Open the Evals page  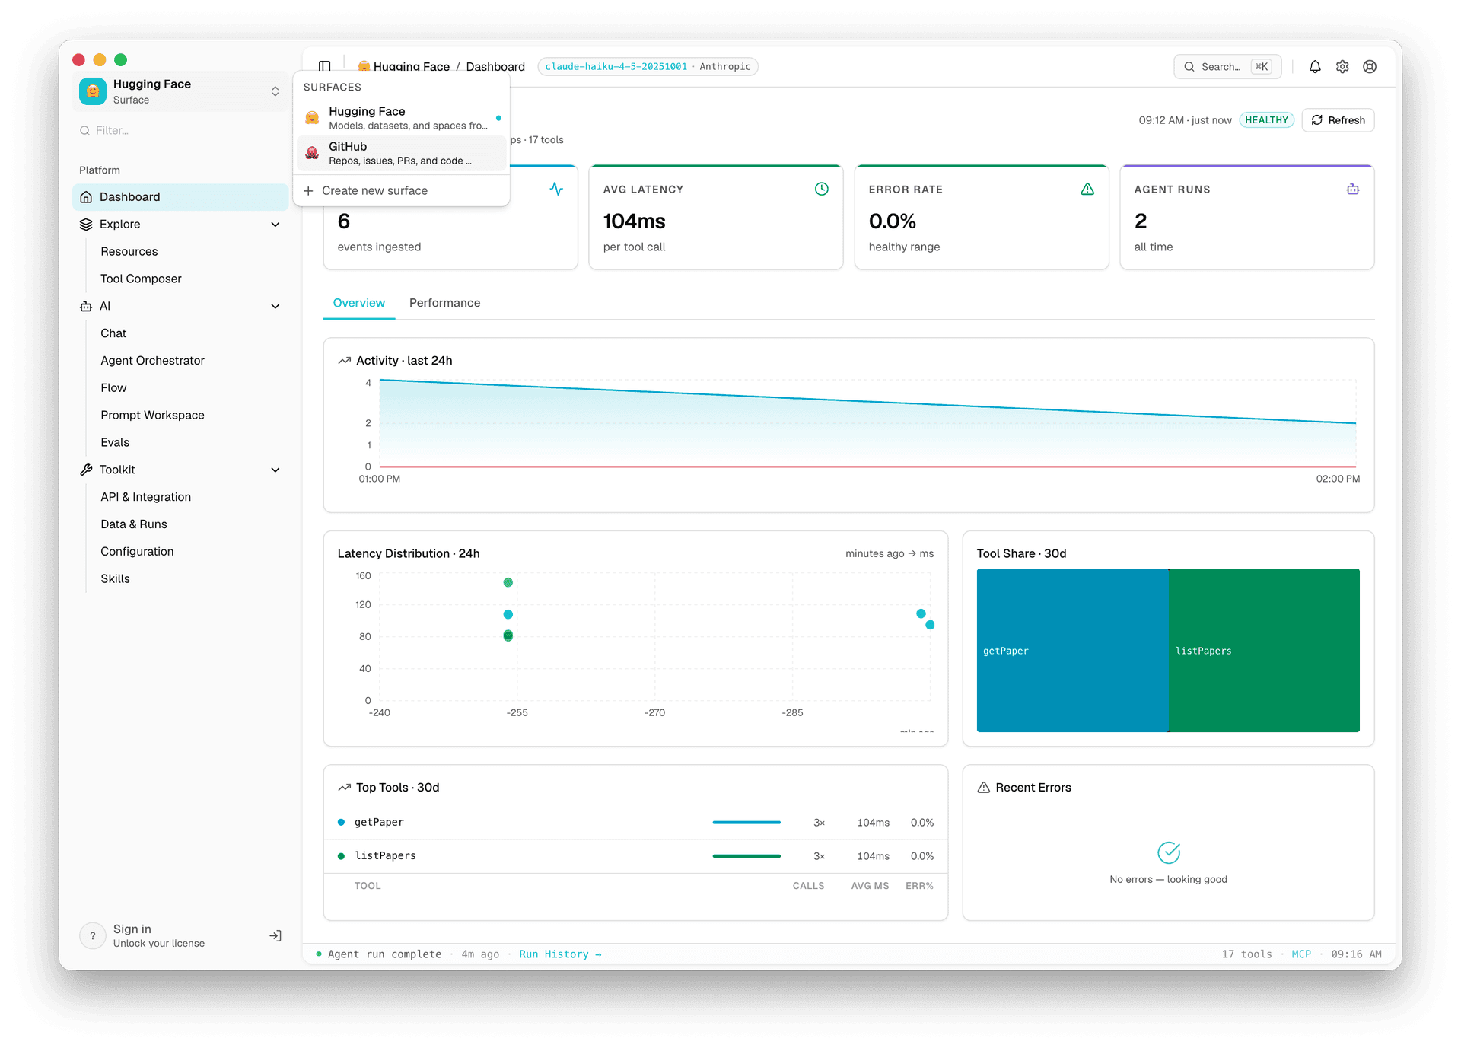click(115, 443)
